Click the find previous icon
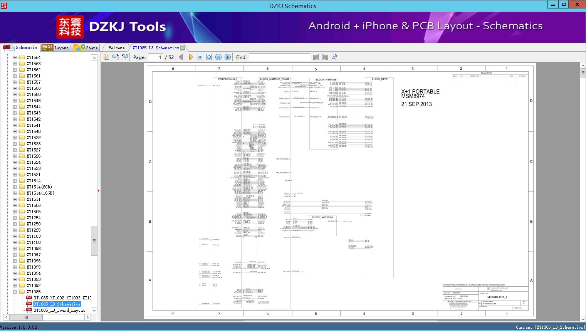The height and width of the screenshot is (331, 586). click(316, 57)
